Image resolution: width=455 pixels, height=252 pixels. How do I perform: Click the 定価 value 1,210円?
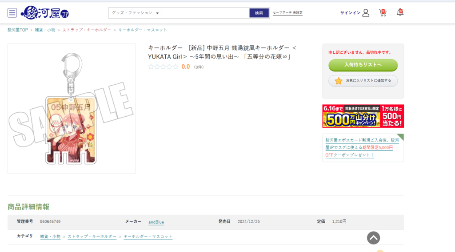click(x=339, y=221)
